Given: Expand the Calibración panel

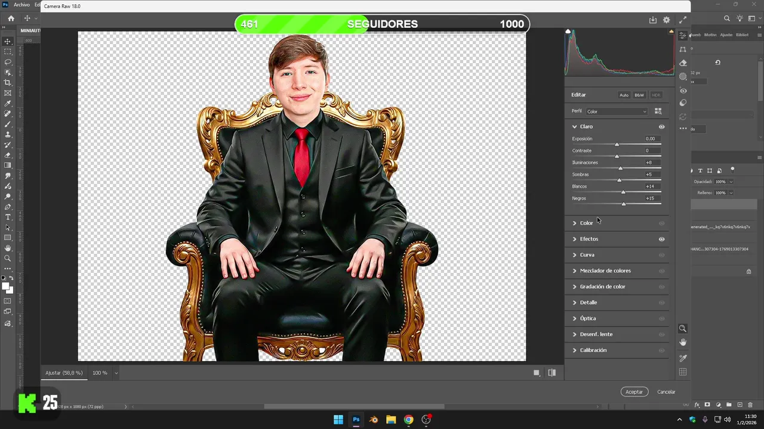Looking at the screenshot, I should [575, 350].
